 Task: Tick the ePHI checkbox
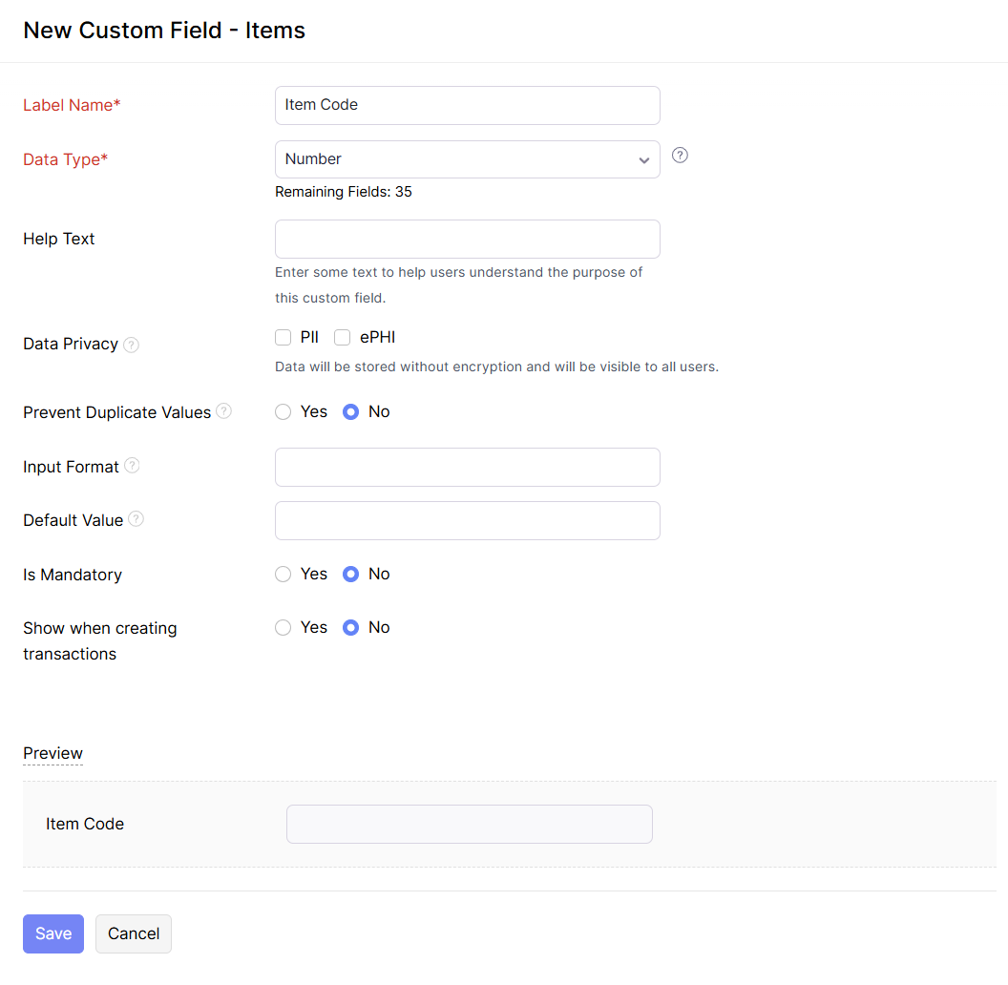343,337
